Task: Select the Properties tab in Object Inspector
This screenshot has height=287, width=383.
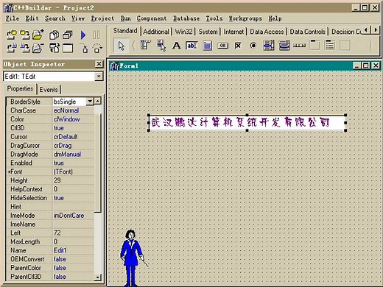Action: pyautogui.click(x=20, y=88)
